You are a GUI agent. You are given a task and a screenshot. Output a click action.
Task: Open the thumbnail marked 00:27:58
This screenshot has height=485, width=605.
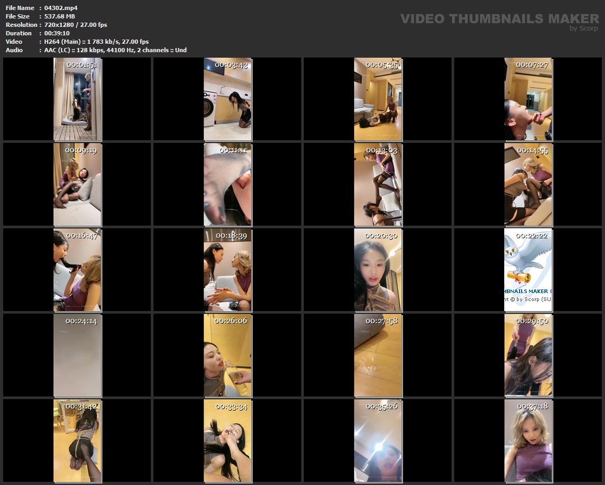[378, 355]
